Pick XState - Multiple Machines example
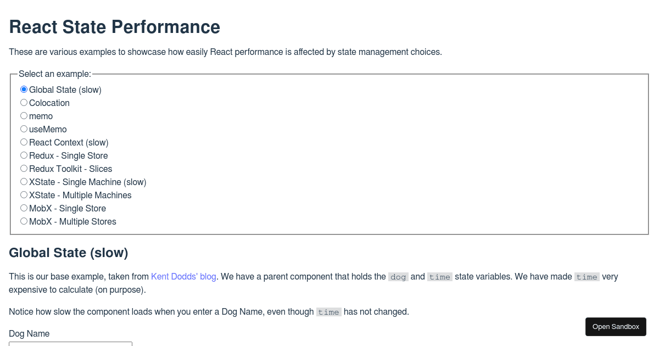This screenshot has height=346, width=659. pyautogui.click(x=24, y=194)
